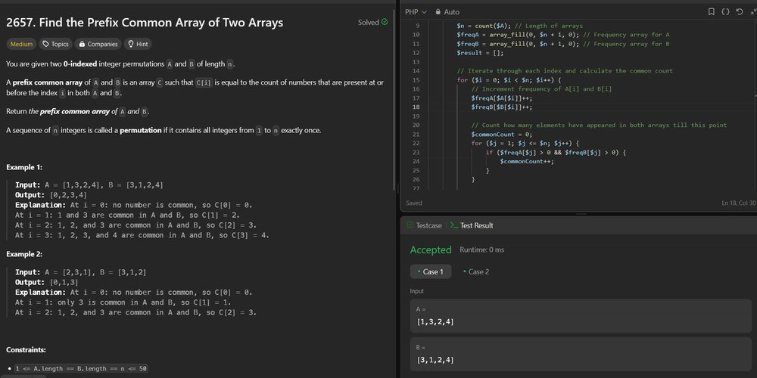Viewport: 757px width, 378px height.
Task: Click the Topics tag icon
Action: coord(46,44)
